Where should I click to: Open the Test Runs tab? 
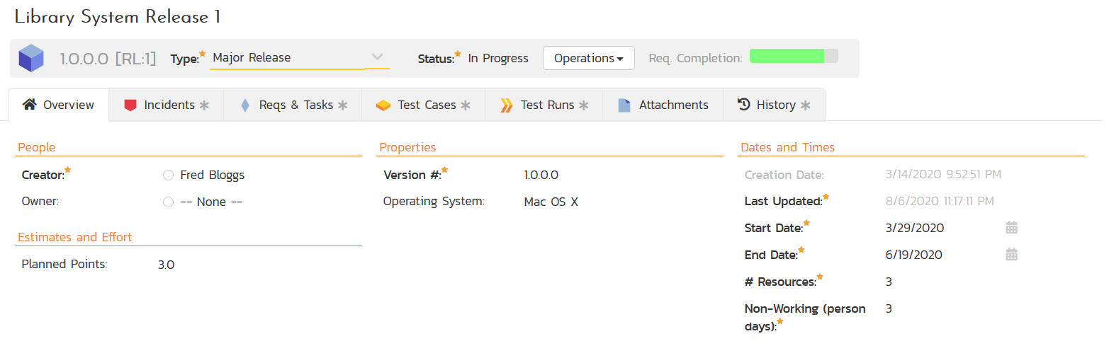(x=546, y=105)
